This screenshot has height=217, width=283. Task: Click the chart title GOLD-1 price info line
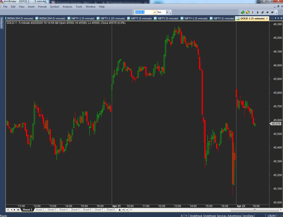pos(66,23)
